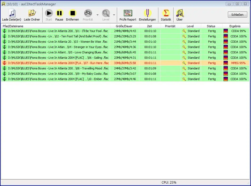The height and width of the screenshot is (186, 251).
Task: Select row 04 - Stranger in Your Eyes
Action: coord(125,47)
